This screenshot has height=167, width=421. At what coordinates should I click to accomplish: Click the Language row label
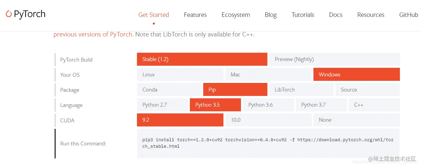[71, 105]
